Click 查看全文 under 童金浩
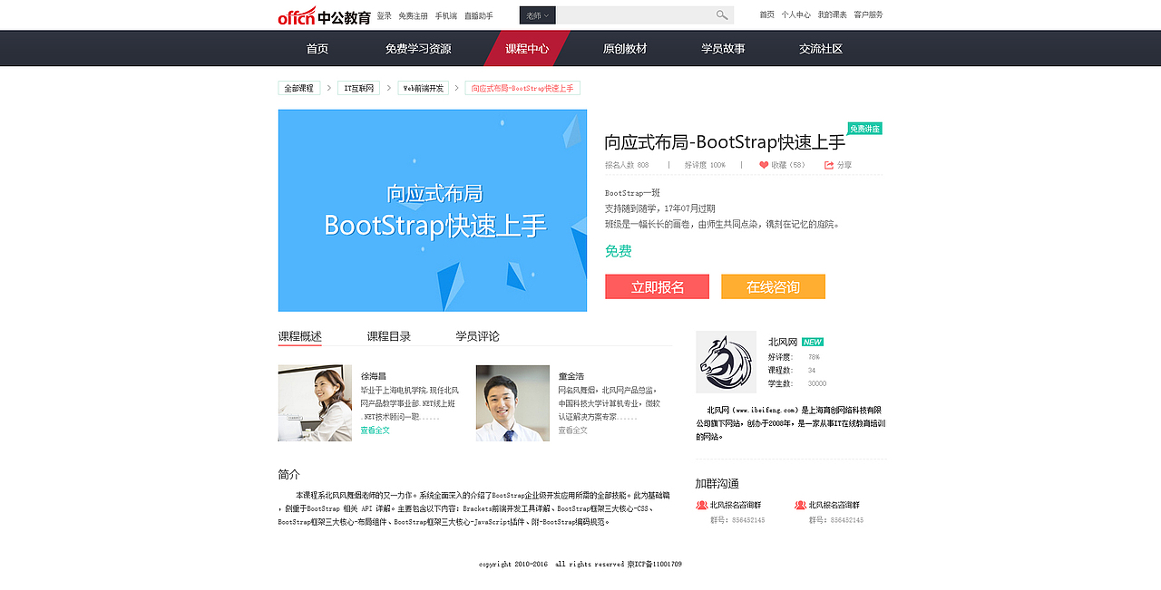Image resolution: width=1161 pixels, height=590 pixels. [572, 430]
